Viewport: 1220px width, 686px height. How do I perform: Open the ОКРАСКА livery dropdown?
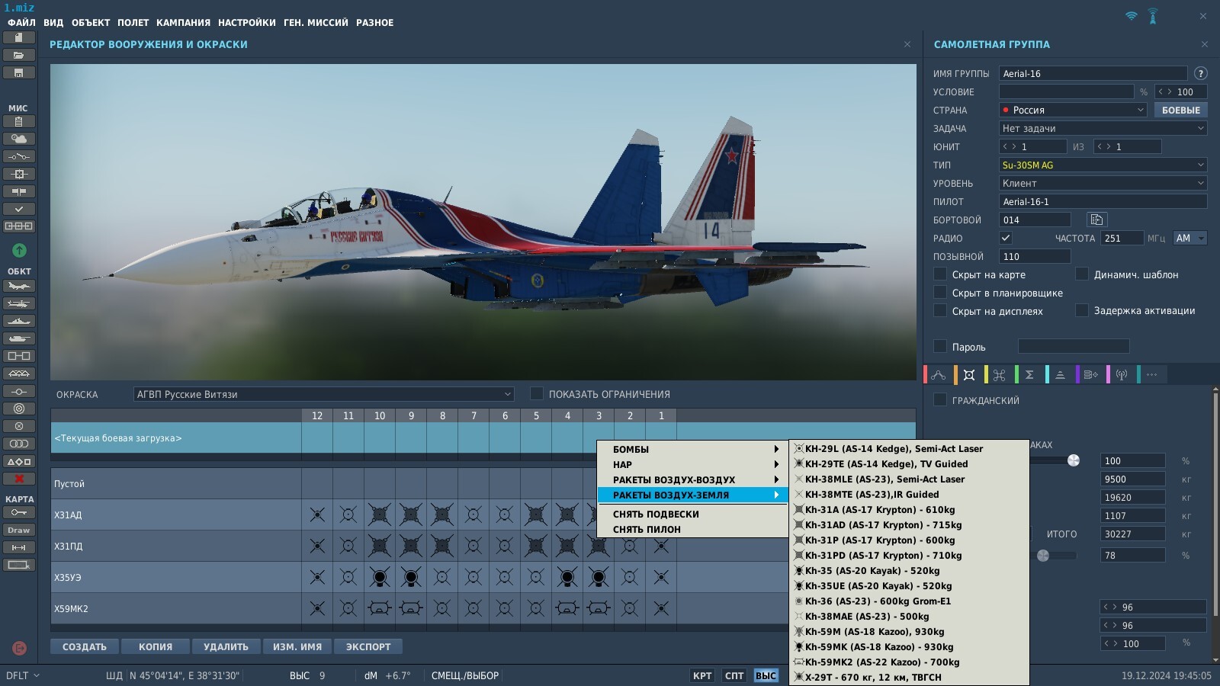[323, 394]
